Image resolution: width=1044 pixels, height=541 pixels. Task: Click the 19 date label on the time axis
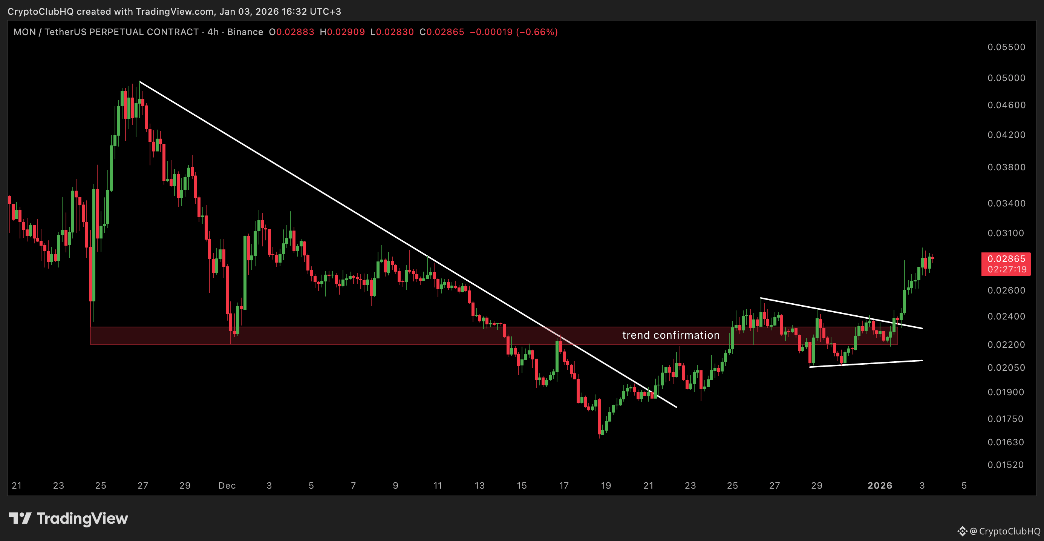coord(606,486)
